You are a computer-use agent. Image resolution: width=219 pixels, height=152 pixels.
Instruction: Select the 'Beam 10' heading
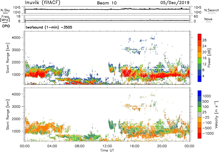click(x=107, y=3)
